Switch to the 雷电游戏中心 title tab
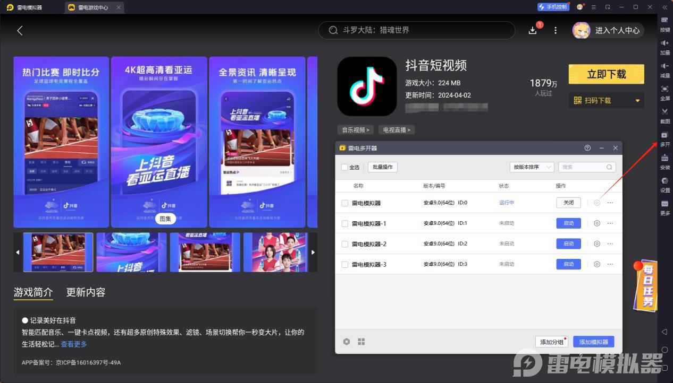673x383 pixels. point(93,7)
